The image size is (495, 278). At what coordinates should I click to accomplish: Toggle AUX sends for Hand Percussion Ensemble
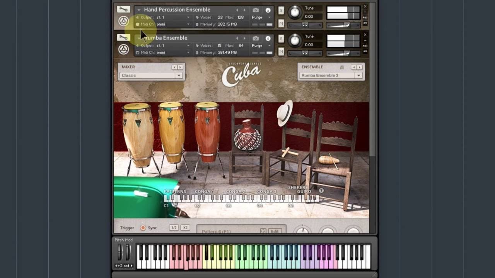365,18
